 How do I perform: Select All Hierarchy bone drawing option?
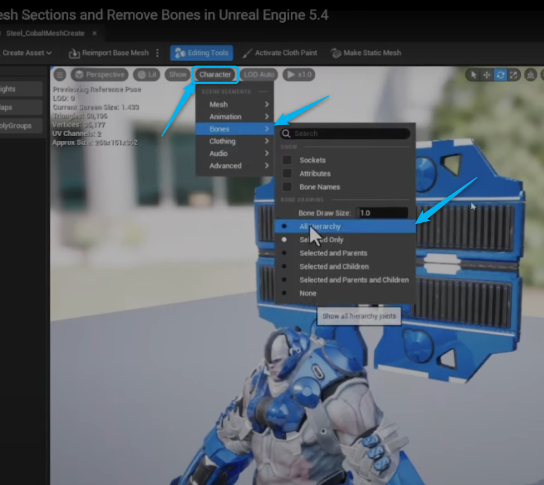(345, 226)
